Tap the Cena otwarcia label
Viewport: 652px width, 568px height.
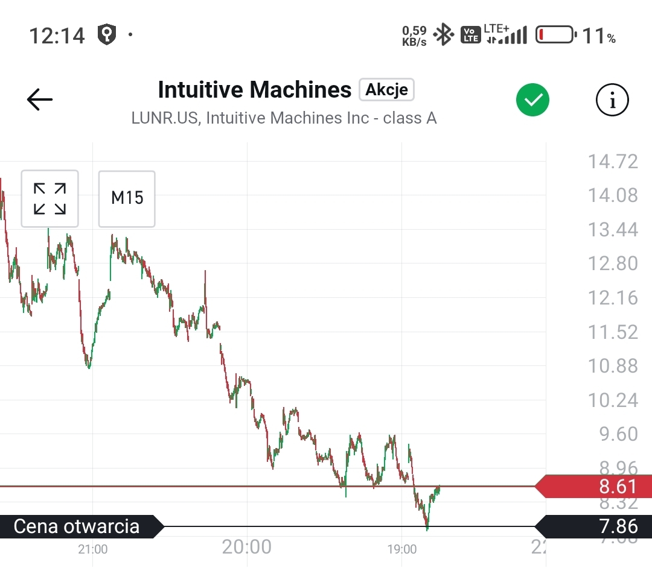click(x=77, y=526)
